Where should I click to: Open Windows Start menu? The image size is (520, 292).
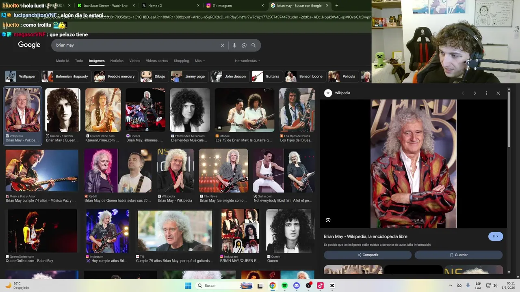tap(188, 286)
